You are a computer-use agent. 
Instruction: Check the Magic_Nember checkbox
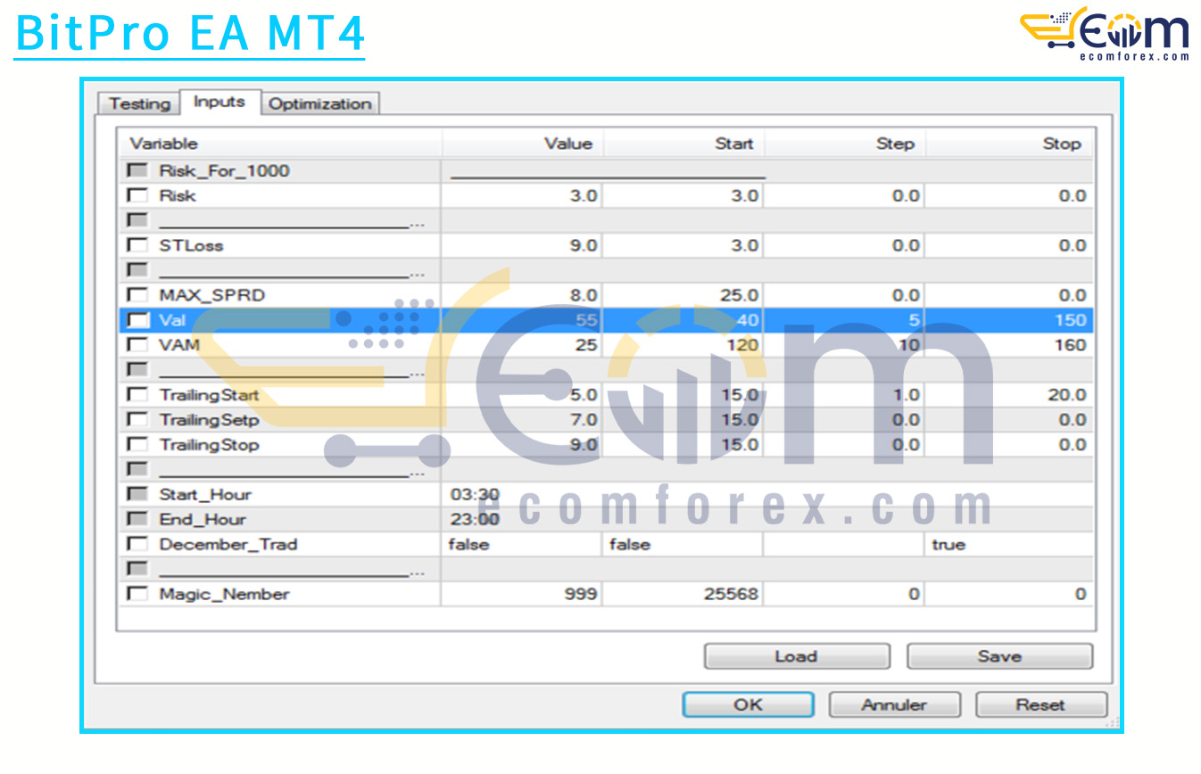point(137,595)
